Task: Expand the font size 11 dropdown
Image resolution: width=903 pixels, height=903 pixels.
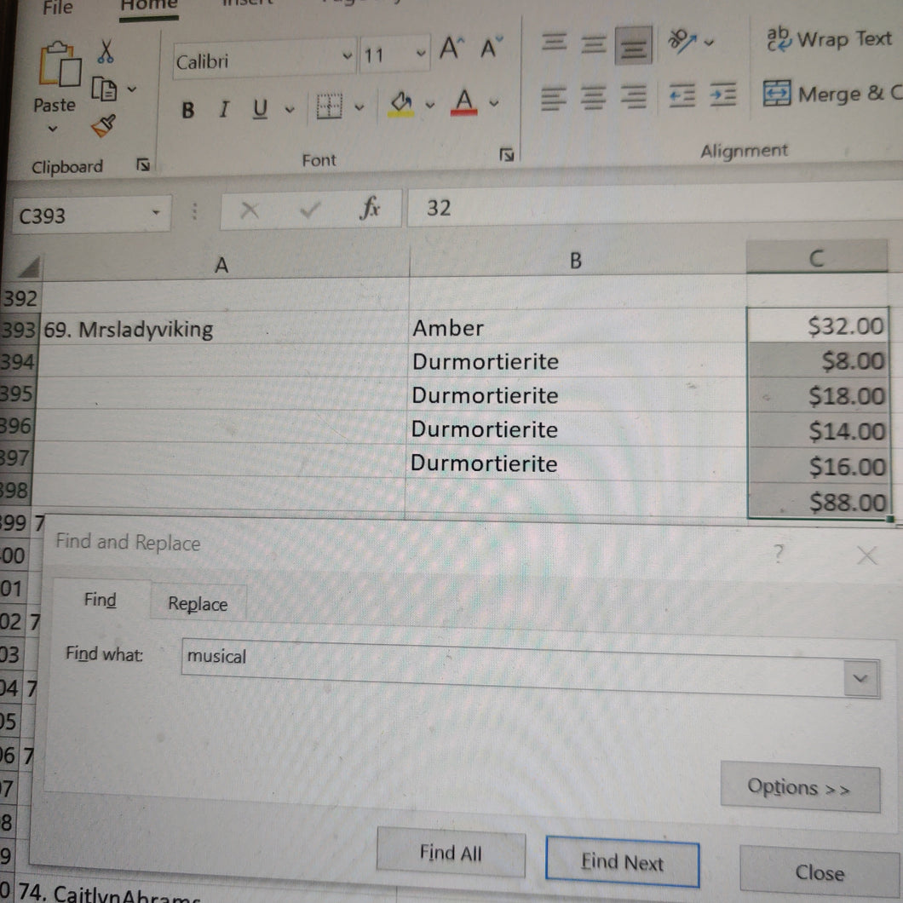Action: point(421,54)
